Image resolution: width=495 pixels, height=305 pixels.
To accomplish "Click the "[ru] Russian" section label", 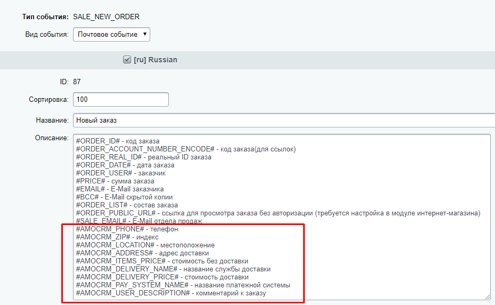I will [x=156, y=60].
